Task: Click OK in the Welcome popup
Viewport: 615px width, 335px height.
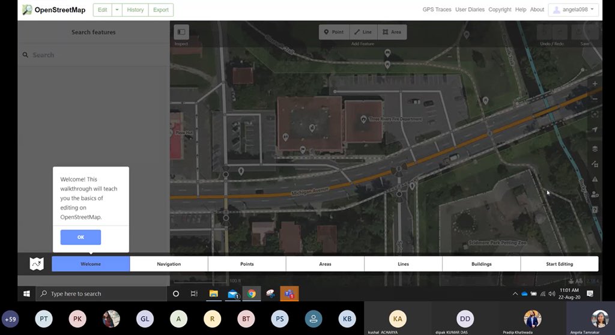Action: pos(80,237)
